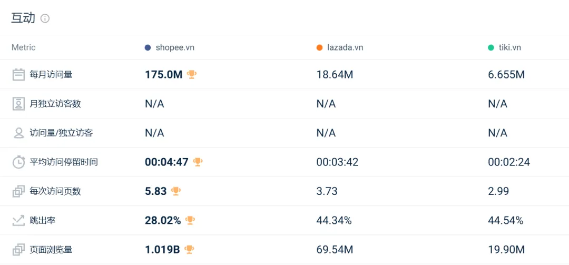
Task: Select the 互动 section title
Action: (23, 18)
